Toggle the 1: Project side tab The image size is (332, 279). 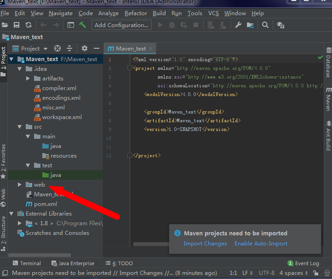(3, 62)
